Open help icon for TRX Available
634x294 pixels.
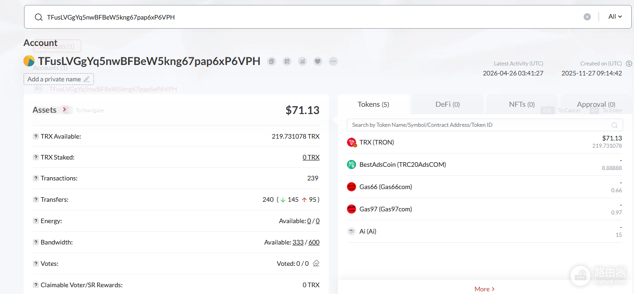[35, 136]
